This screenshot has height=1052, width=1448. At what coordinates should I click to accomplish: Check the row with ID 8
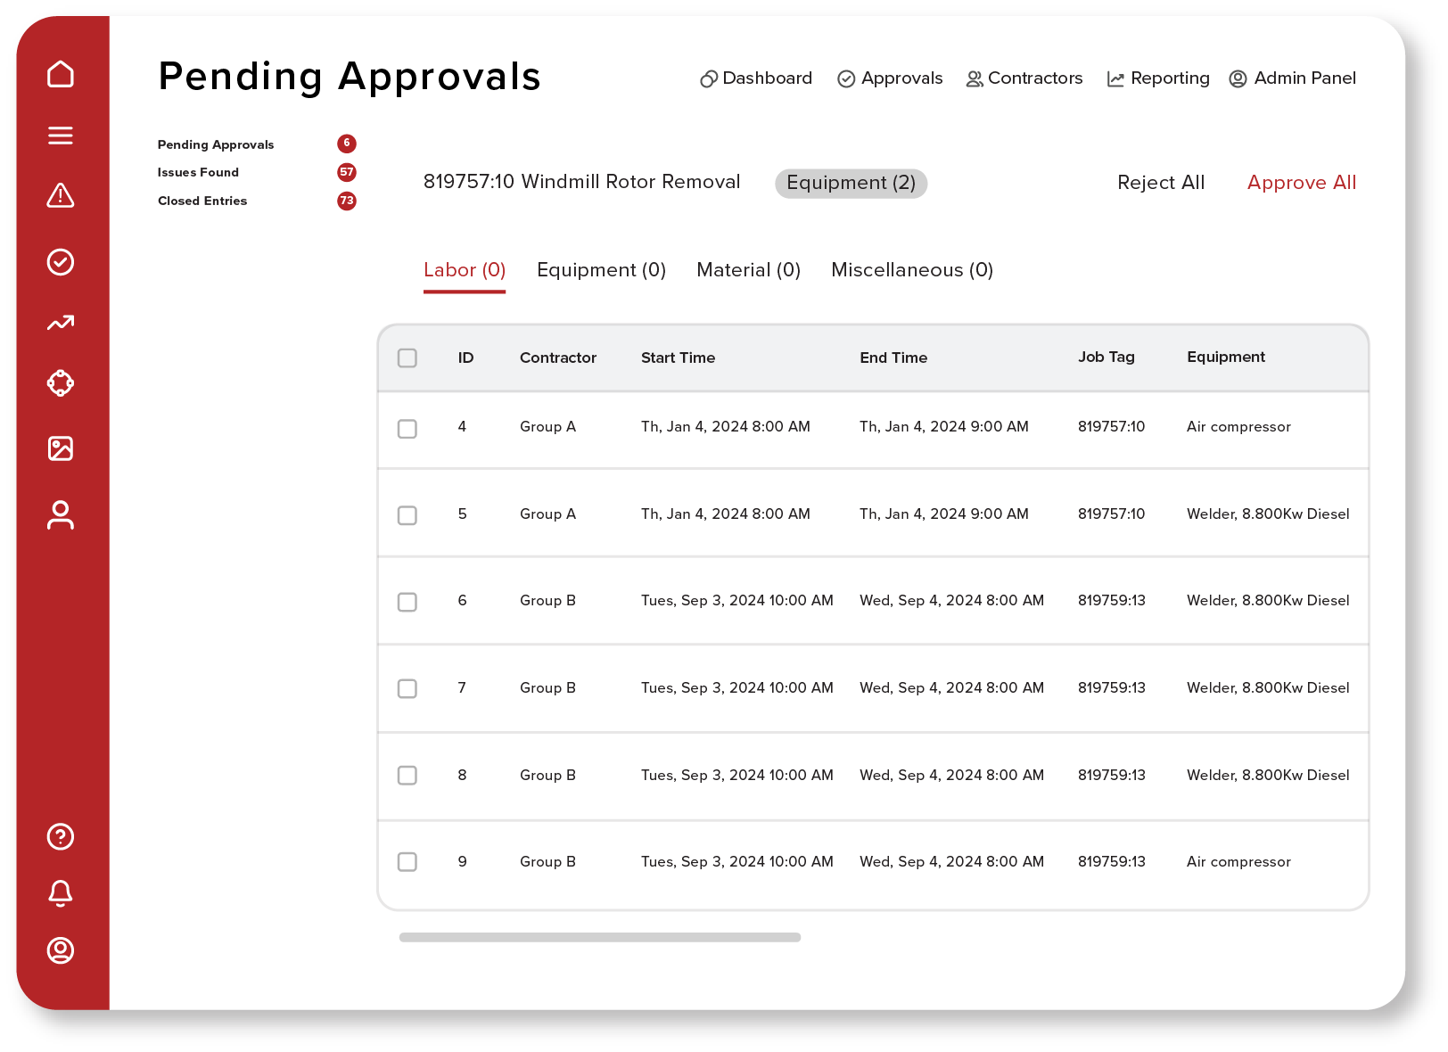[407, 776]
